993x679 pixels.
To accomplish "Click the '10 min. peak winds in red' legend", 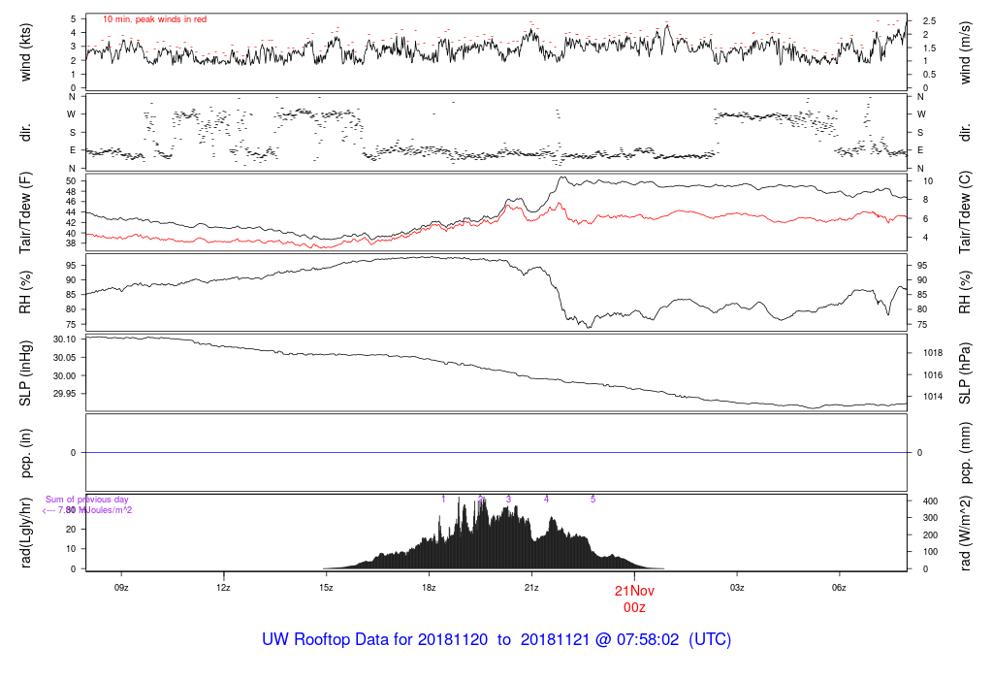I will tap(154, 19).
